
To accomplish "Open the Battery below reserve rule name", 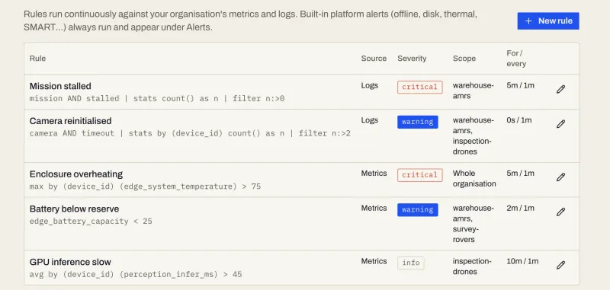I will [x=74, y=209].
